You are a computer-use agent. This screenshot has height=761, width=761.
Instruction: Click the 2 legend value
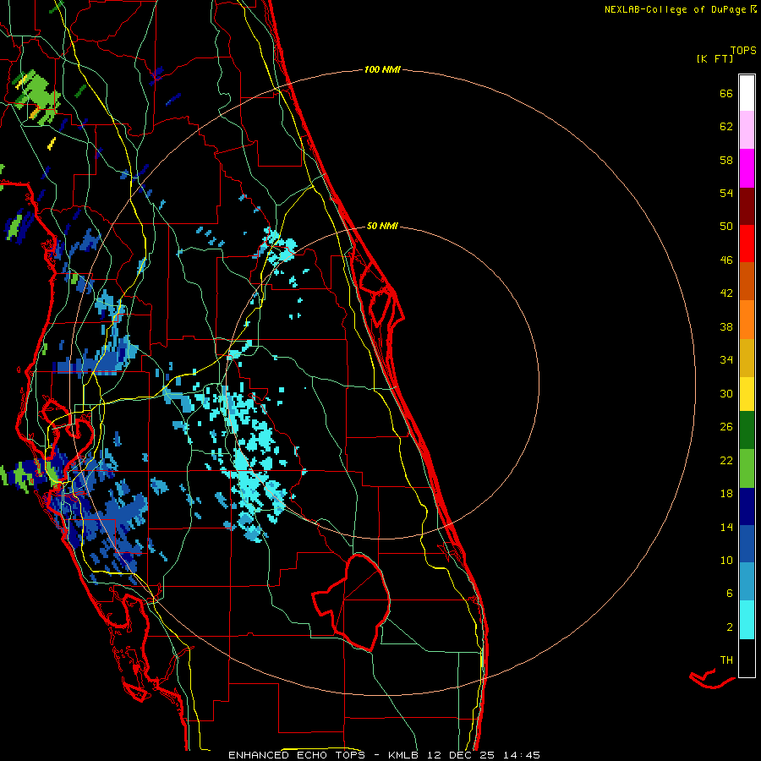(730, 627)
